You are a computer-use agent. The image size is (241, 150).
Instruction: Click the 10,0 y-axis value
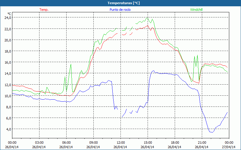[x=8, y=96]
